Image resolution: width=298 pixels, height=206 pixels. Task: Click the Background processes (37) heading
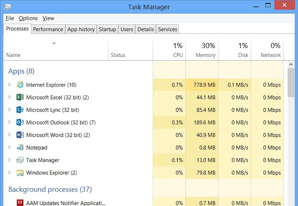point(50,190)
